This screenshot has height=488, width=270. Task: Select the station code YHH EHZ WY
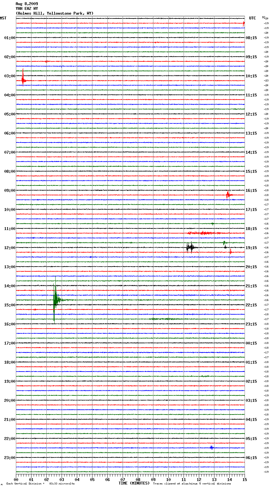27,9
